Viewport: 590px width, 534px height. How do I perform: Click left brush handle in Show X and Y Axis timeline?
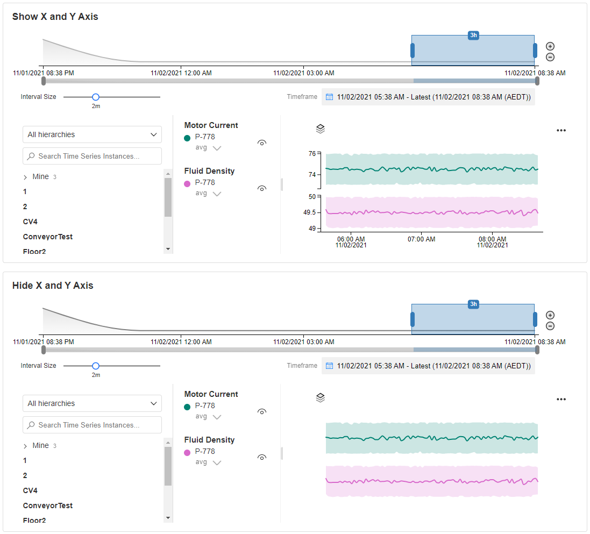[x=413, y=51]
